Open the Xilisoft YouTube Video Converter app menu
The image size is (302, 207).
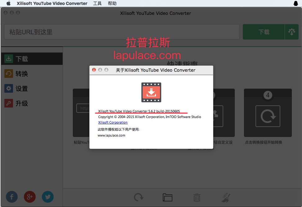(52, 3)
